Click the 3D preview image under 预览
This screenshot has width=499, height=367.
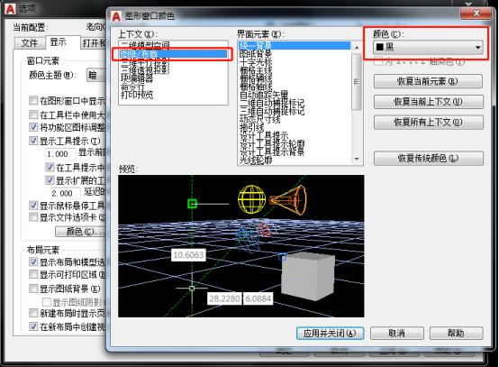coord(240,246)
